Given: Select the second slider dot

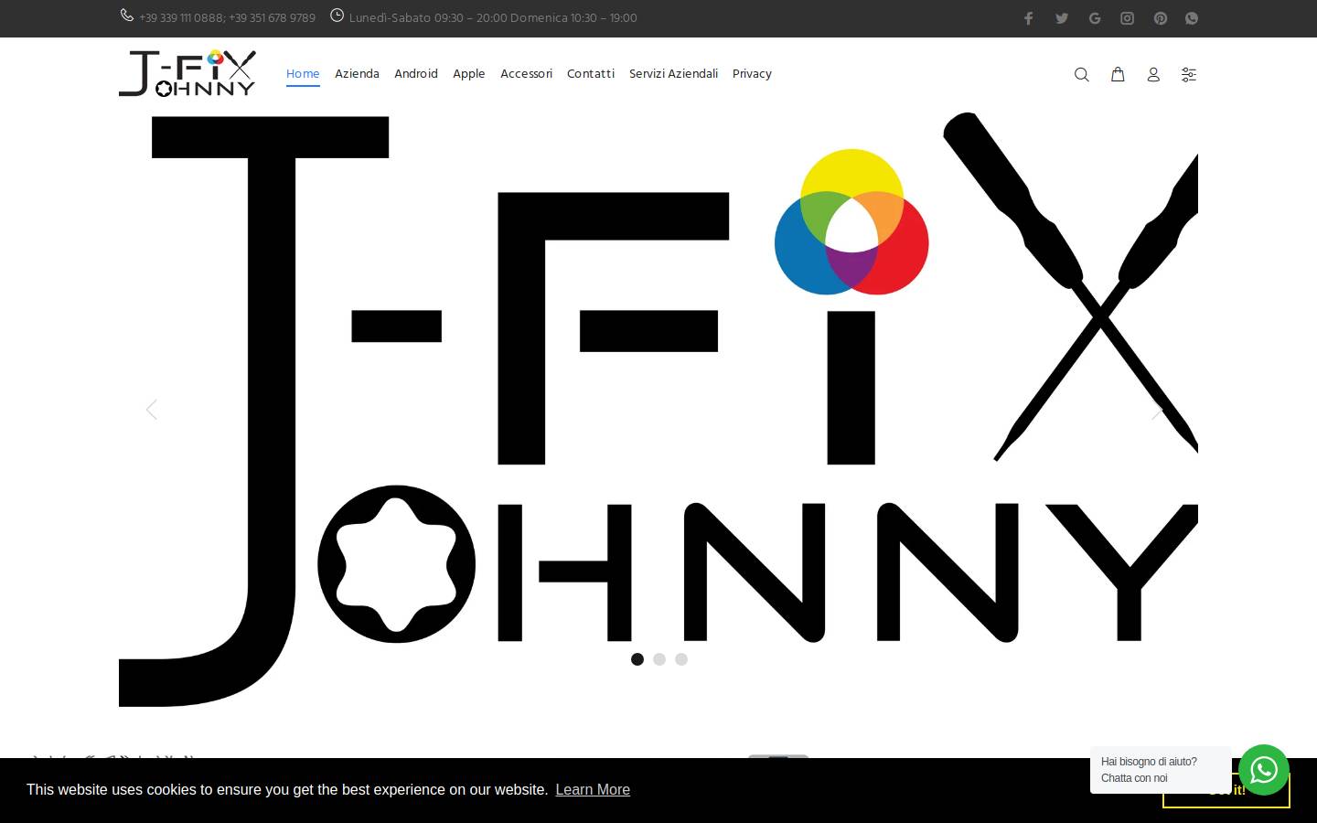Looking at the screenshot, I should (659, 659).
